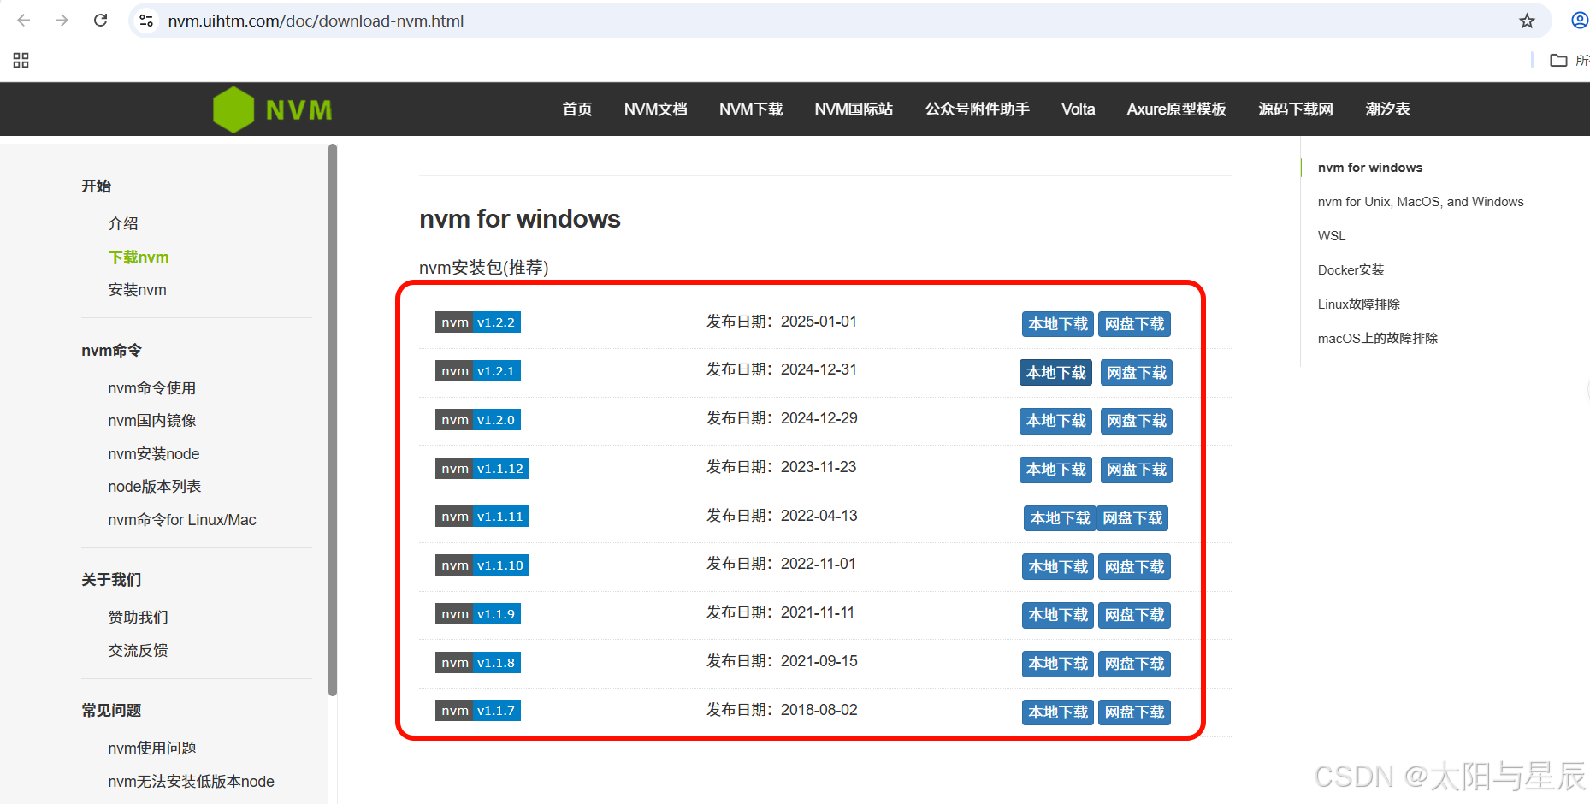Click the nvm v1.2.1 version badge

(x=478, y=371)
